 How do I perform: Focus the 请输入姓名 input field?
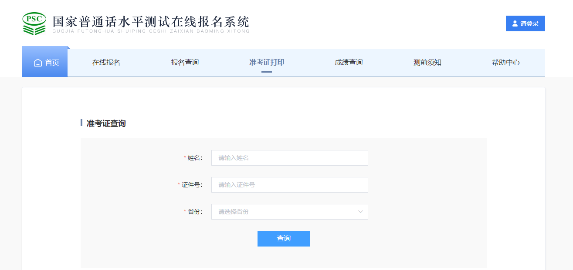pos(289,158)
